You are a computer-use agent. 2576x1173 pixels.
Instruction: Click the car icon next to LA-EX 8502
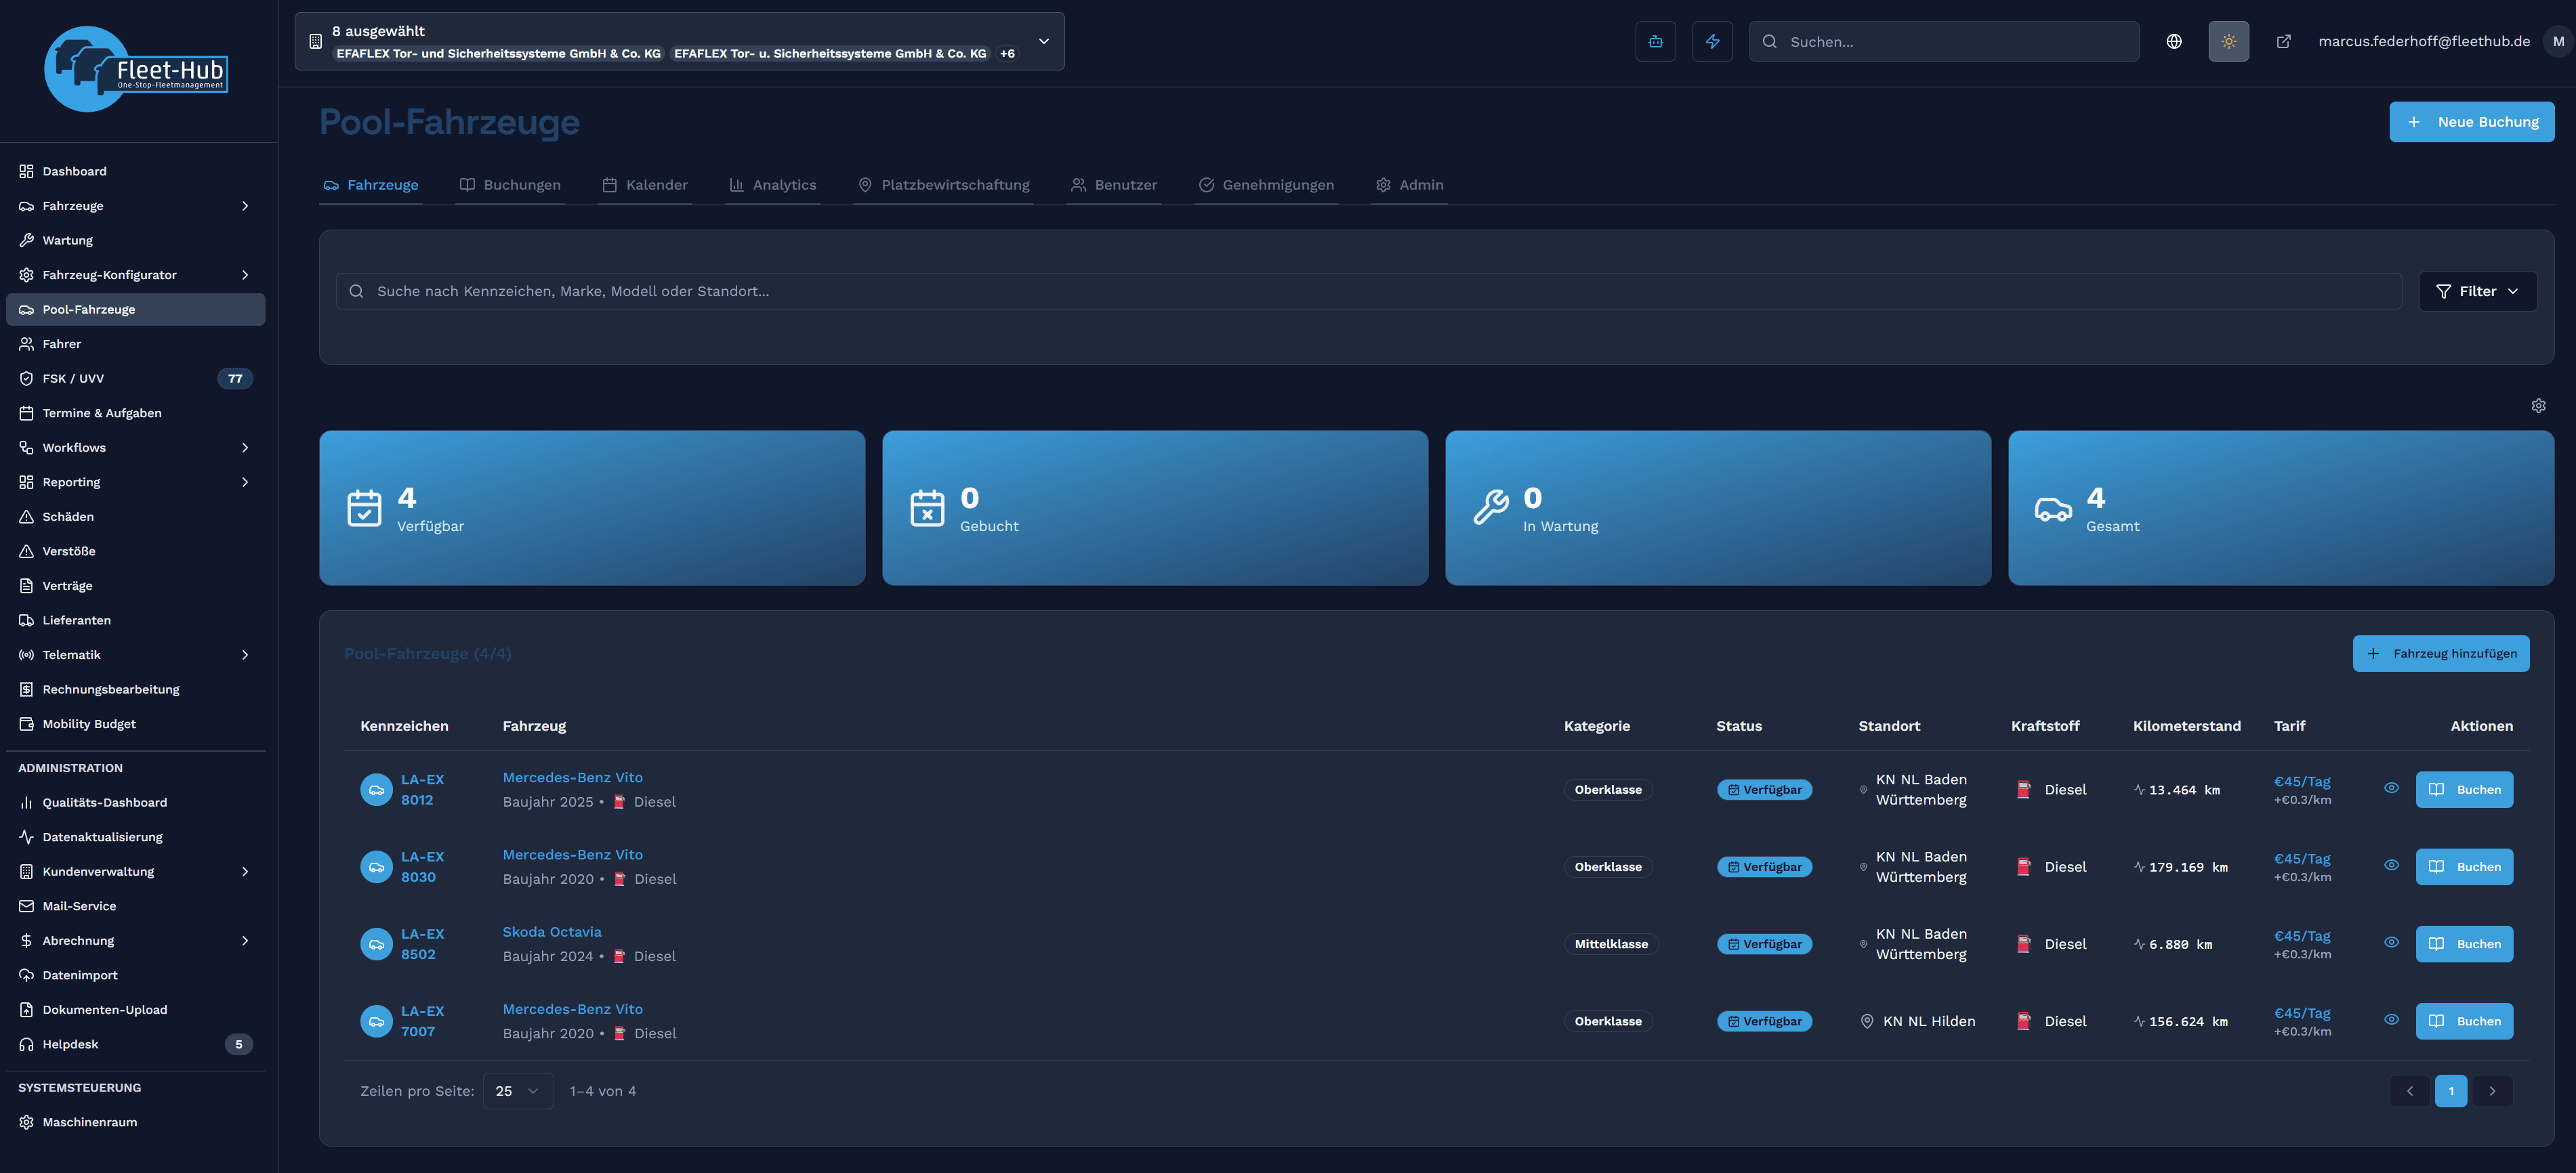click(376, 944)
